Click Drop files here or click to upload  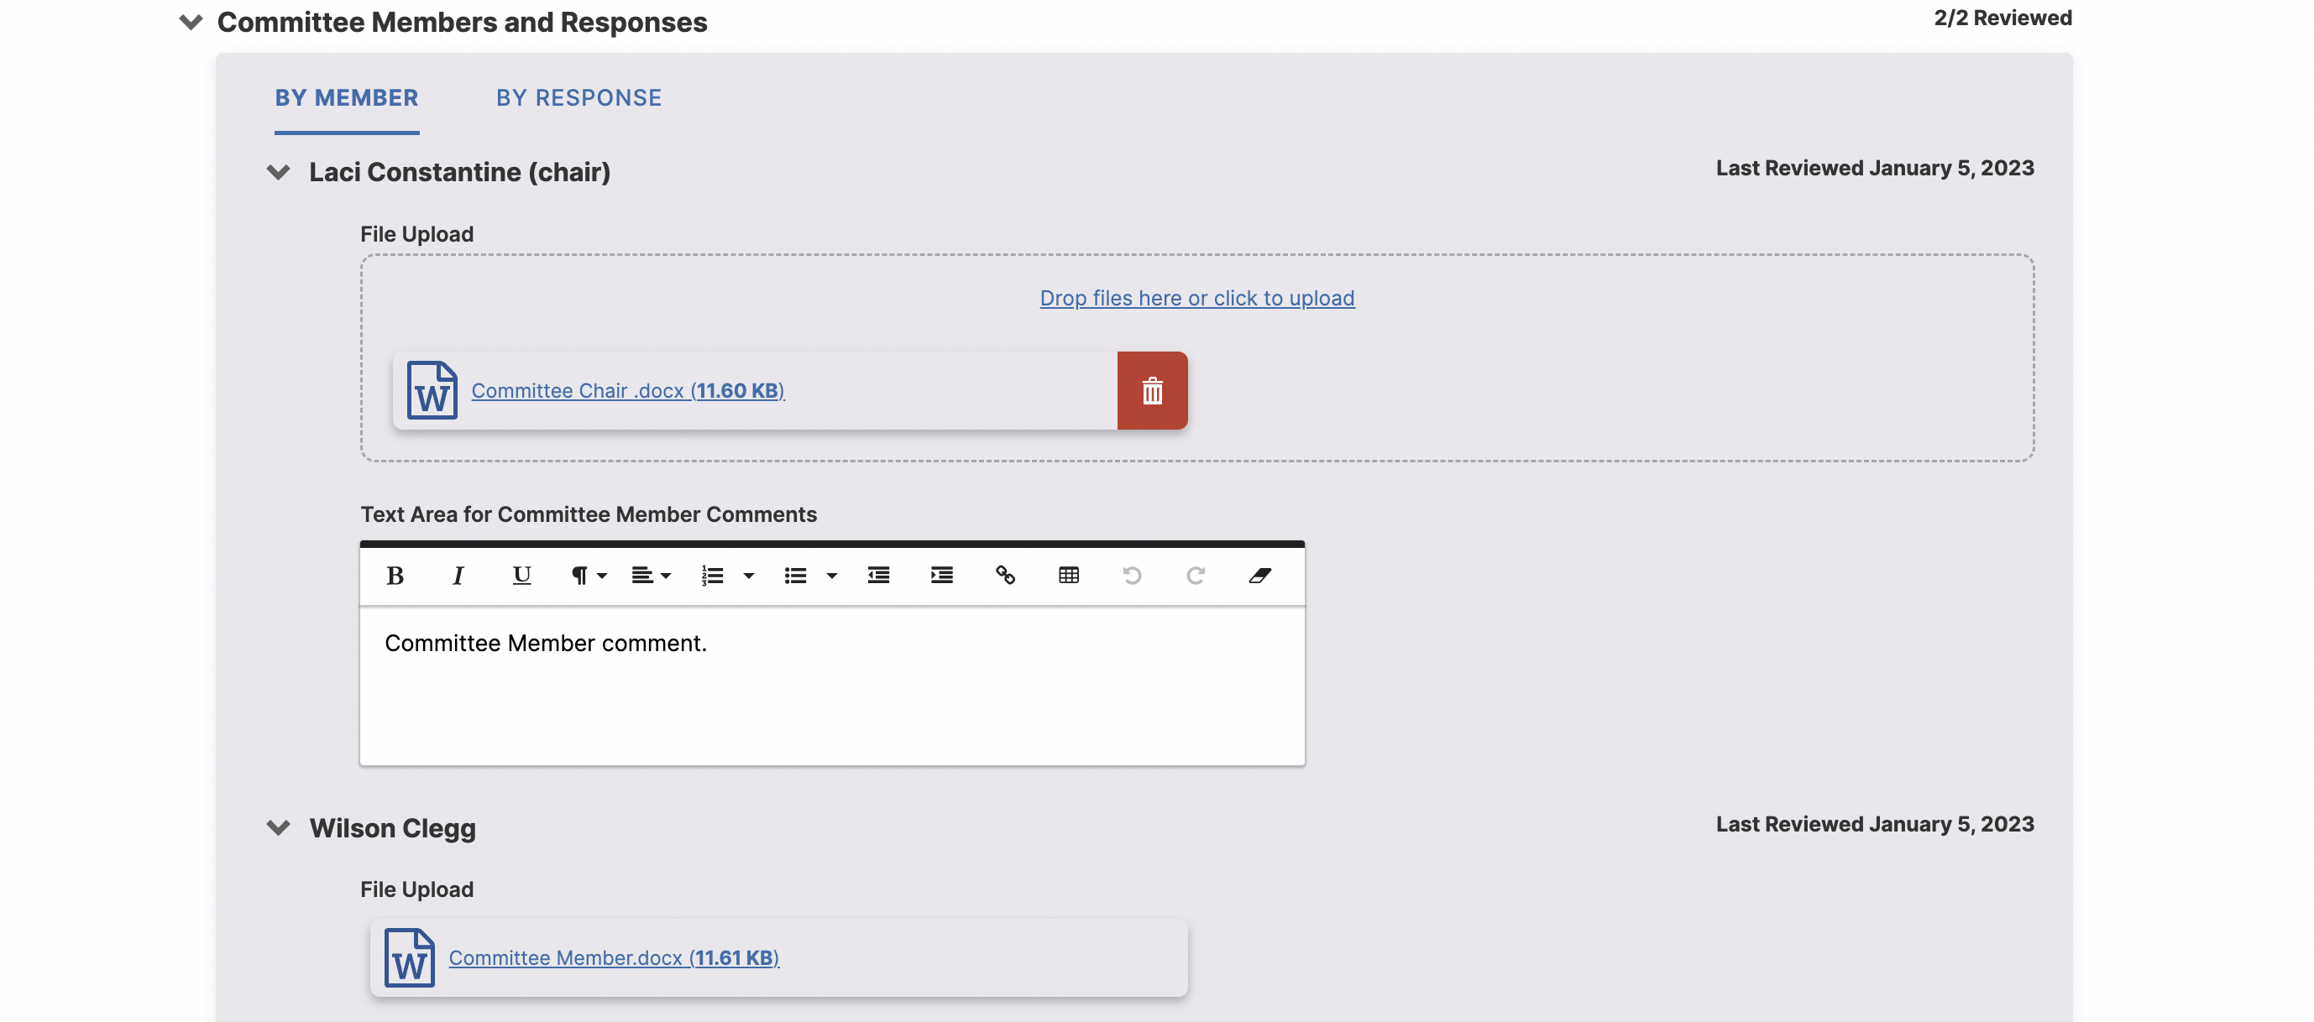point(1196,298)
